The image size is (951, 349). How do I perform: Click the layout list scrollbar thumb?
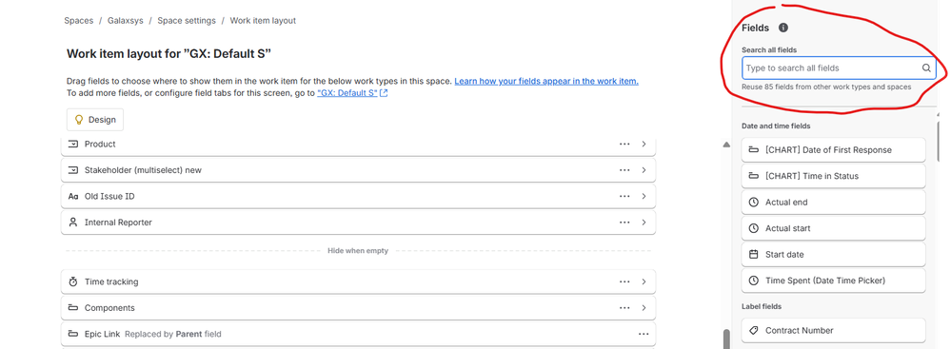click(x=725, y=339)
